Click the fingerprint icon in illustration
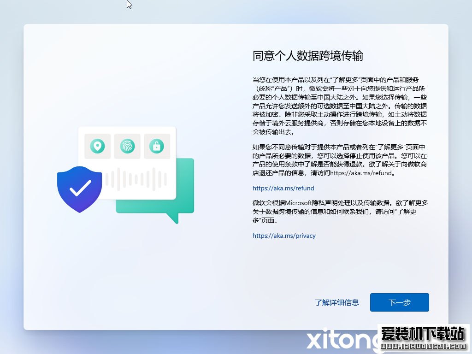The height and width of the screenshot is (354, 472). (127, 146)
